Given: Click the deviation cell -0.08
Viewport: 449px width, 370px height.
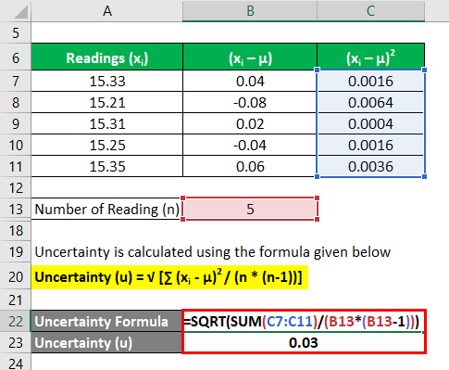Looking at the screenshot, I should (x=250, y=102).
